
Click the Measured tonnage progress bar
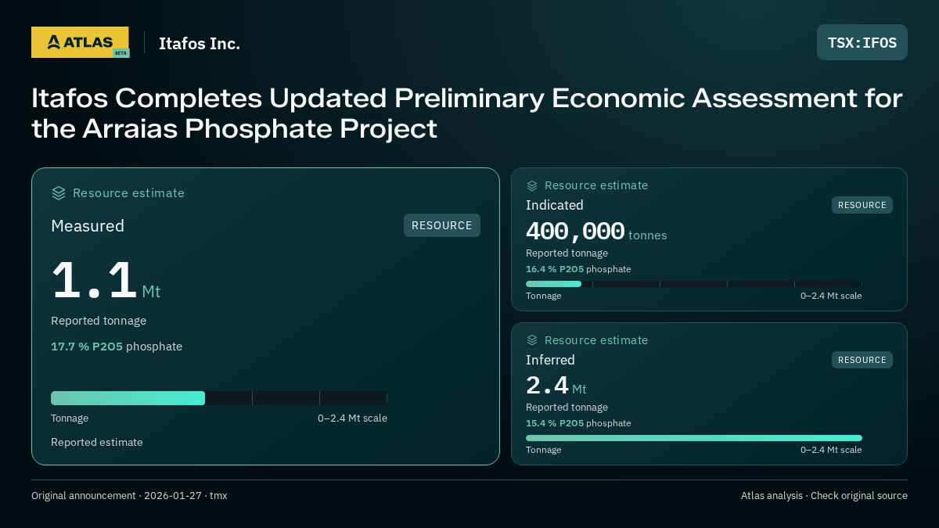(219, 398)
